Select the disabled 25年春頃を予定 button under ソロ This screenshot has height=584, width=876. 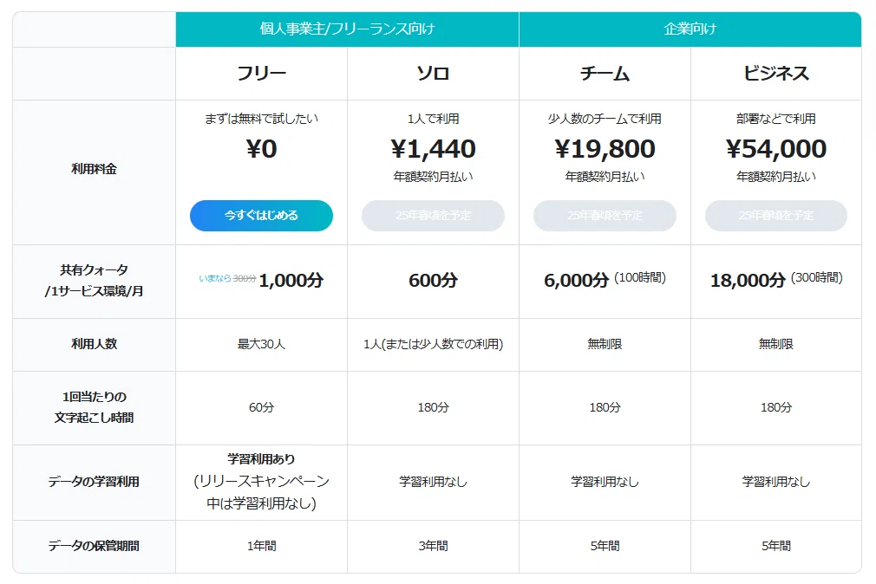433,216
